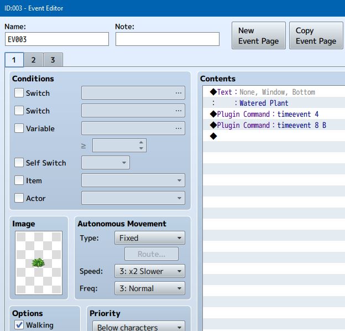This screenshot has height=331, width=345.
Task: Select the Plugin Command timeevent 4 line
Action: tap(268, 114)
